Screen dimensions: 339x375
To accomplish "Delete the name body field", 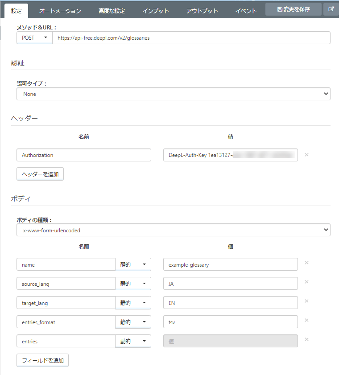I will (x=306, y=263).
